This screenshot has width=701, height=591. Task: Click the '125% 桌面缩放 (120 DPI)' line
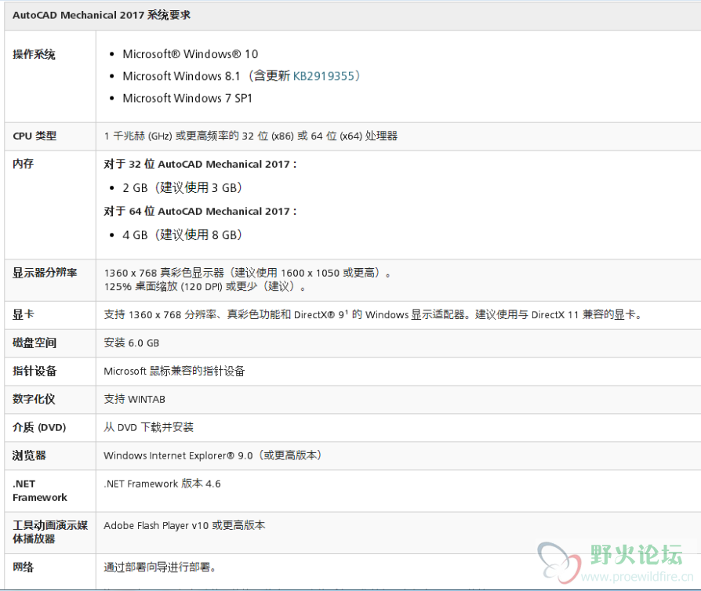coord(205,287)
